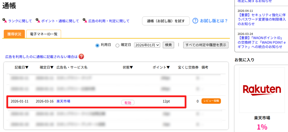Open お試し版とは？ link
This screenshot has height=132, width=288.
pos(214,21)
